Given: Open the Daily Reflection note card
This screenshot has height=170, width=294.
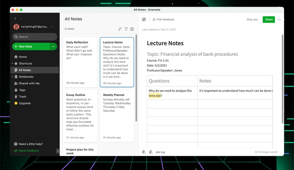Looking at the screenshot, I should click(x=80, y=62).
